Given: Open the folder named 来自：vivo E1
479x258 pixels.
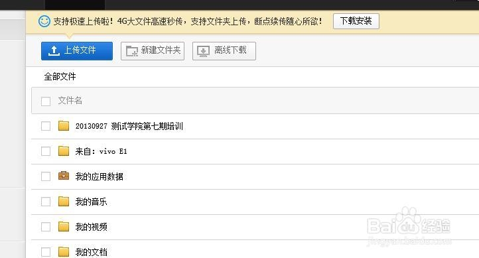Looking at the screenshot, I should [101, 151].
